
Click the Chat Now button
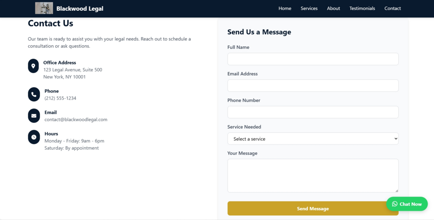(410, 204)
